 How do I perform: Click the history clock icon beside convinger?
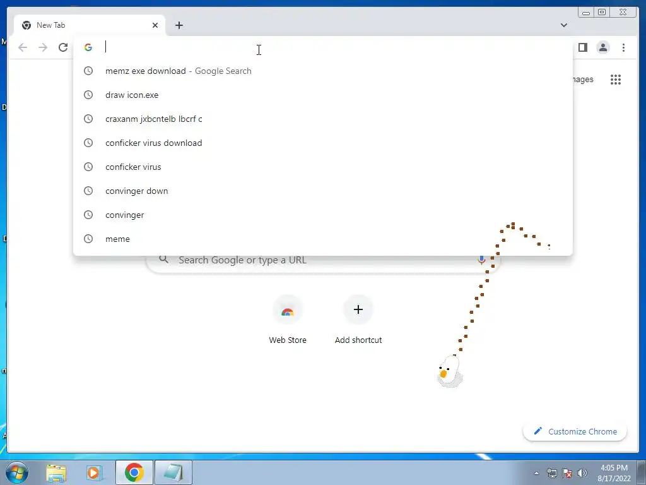88,215
